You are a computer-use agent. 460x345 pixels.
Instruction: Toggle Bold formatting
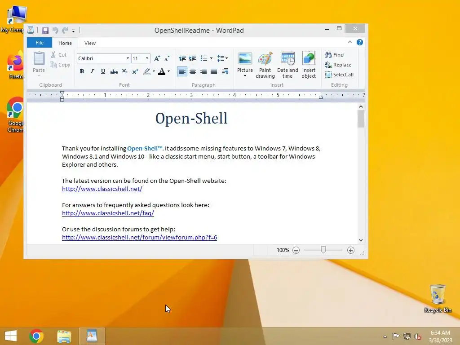(x=82, y=71)
